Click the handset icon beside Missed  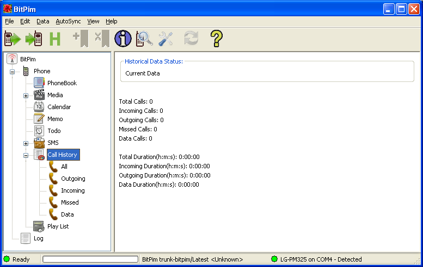[53, 202]
